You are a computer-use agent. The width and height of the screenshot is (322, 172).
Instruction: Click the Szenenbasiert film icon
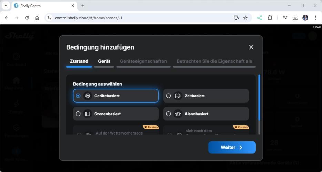pos(88,114)
